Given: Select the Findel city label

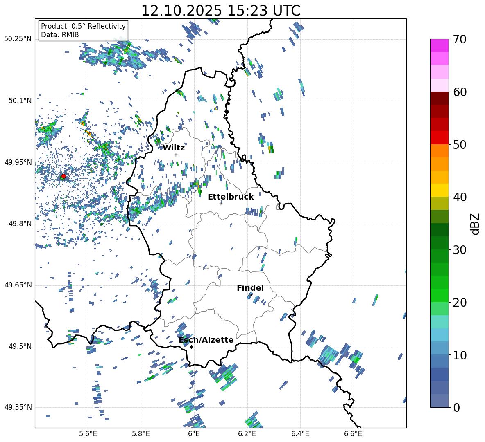Looking at the screenshot, I should point(250,288).
